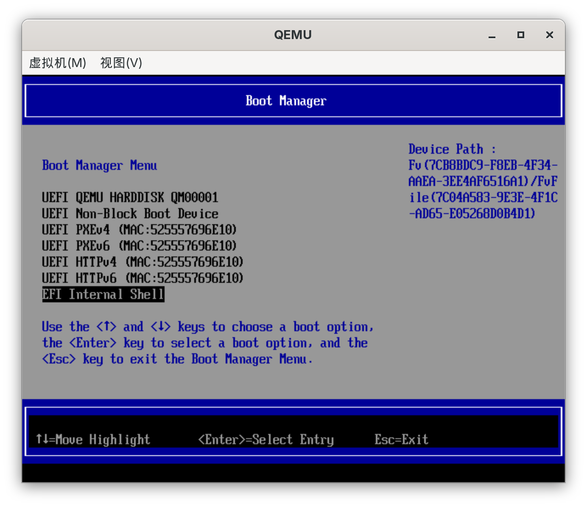Click the highlighted EFI Internal Shell entry

[x=103, y=294]
